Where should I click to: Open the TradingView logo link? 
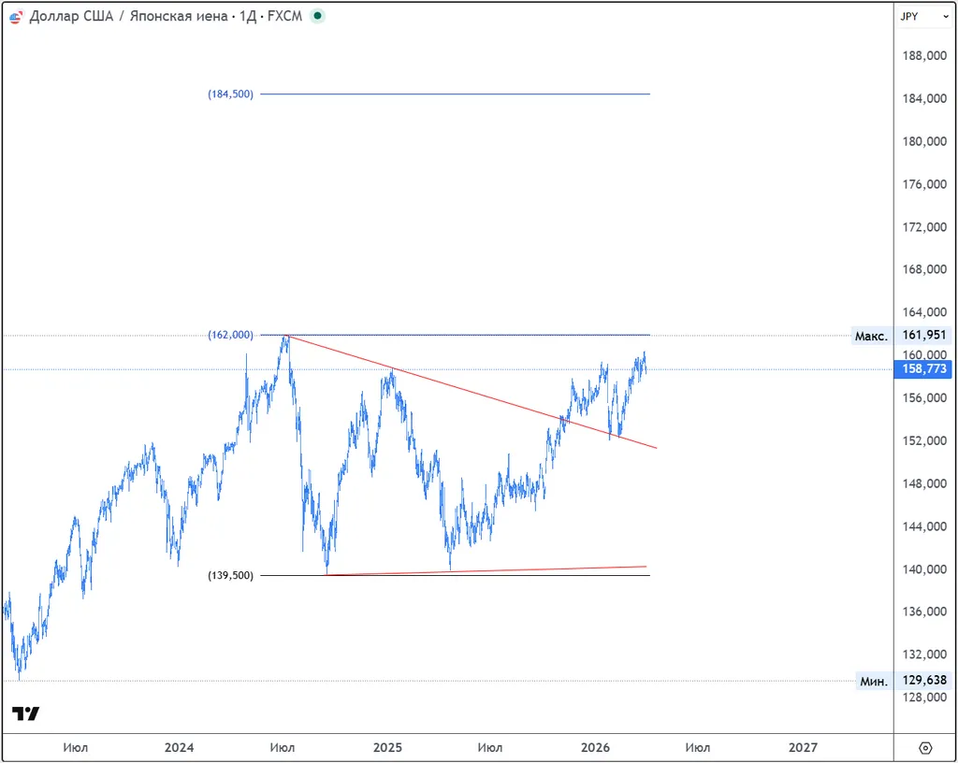coord(26,714)
